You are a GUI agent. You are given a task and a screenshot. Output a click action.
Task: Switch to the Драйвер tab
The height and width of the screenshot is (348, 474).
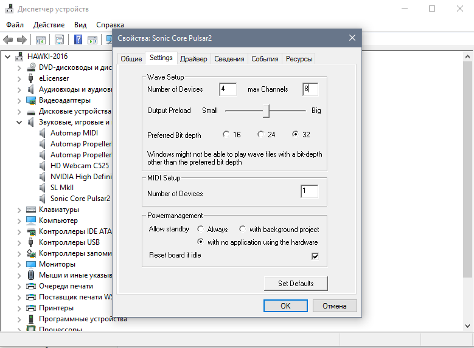[x=193, y=59]
